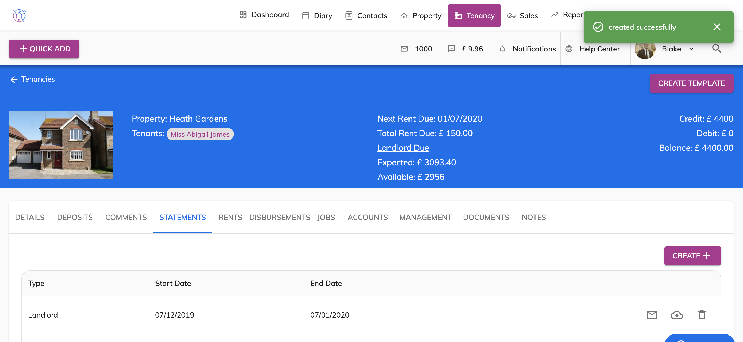Go back to Tenancies list

[x=33, y=79]
